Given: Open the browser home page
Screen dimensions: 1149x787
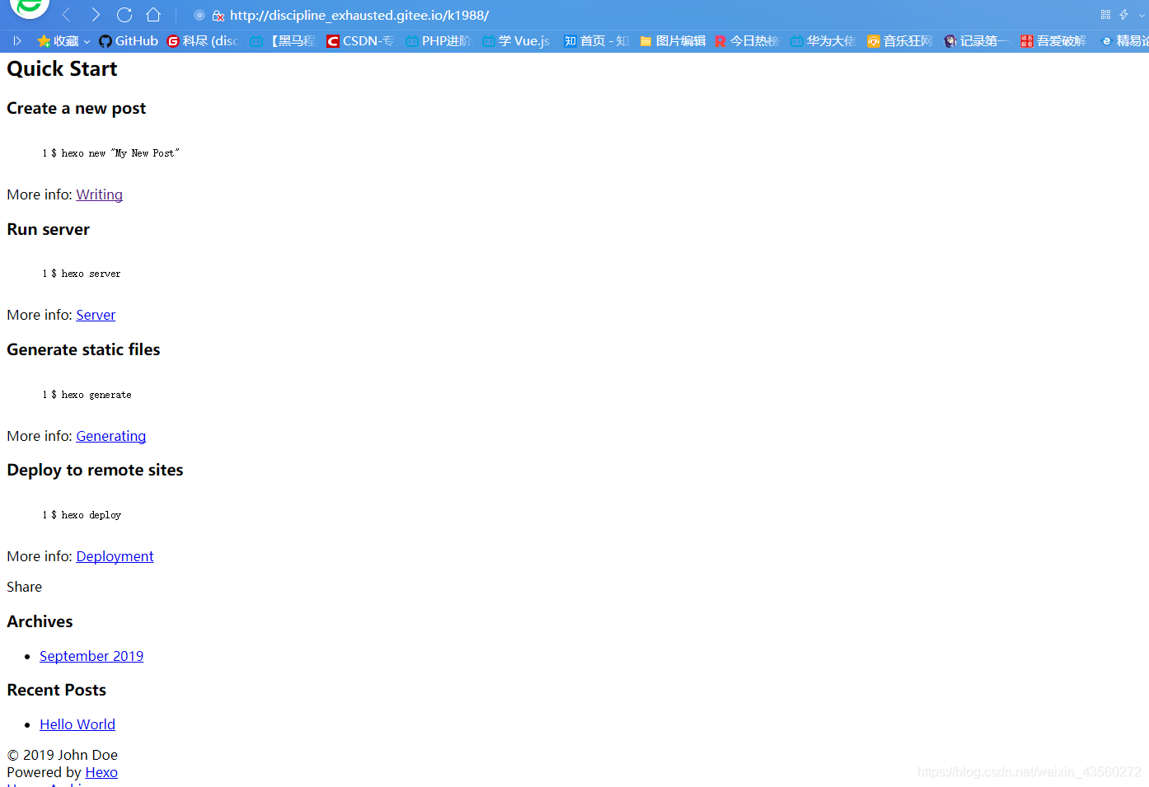Looking at the screenshot, I should point(153,15).
